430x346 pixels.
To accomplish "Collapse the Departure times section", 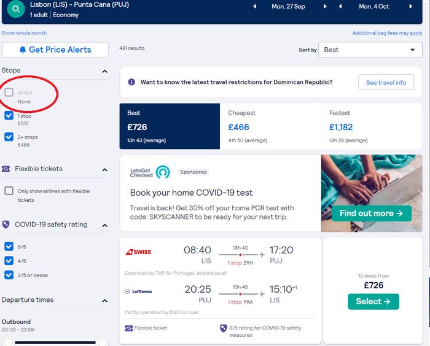I will (x=104, y=300).
